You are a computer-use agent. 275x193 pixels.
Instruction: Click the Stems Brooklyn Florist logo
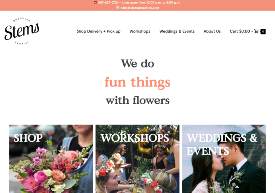22,31
